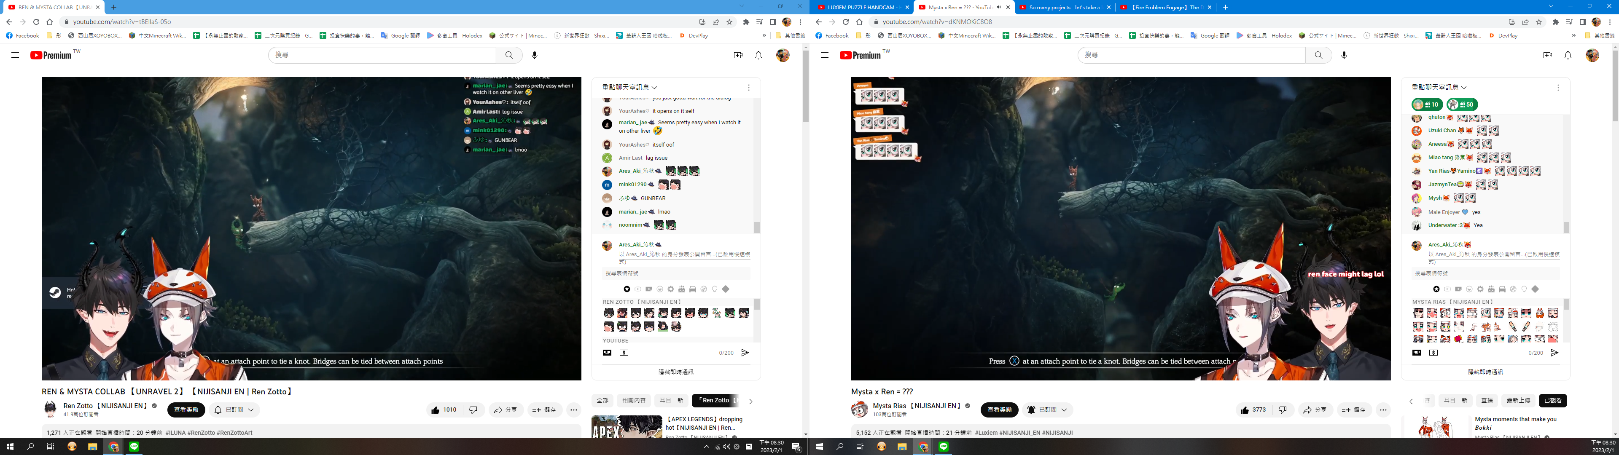Screen dimensions: 1619x455
Task: Share the Ren Zotto video
Action: click(506, 410)
